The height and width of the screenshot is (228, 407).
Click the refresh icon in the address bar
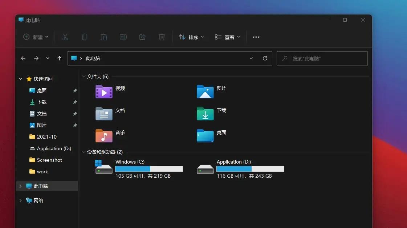pyautogui.click(x=265, y=58)
